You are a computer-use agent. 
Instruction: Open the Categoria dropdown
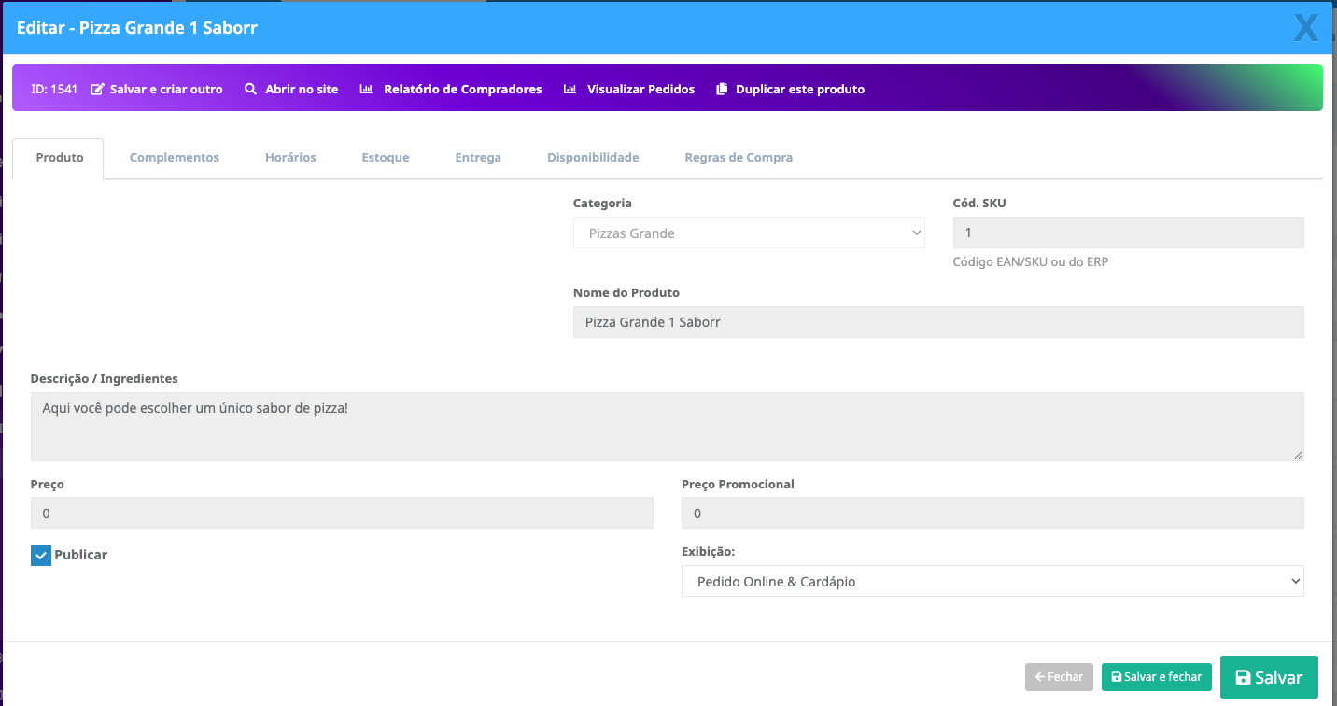click(749, 233)
